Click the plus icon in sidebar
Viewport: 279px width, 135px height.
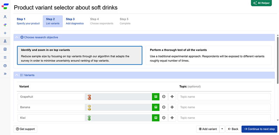point(5,33)
